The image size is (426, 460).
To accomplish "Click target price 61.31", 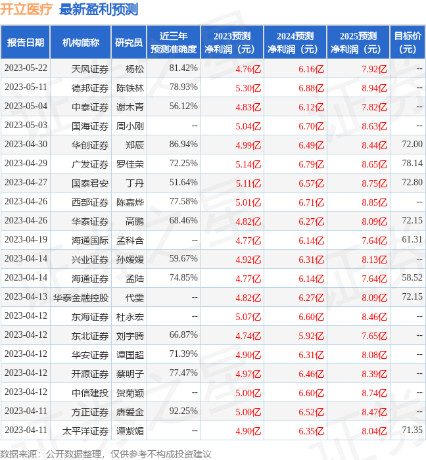I will tap(412, 240).
